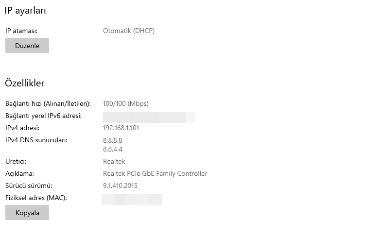Click the IP ataması label

tap(21, 31)
